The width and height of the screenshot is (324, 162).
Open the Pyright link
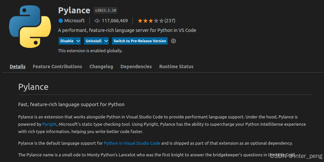click(49, 124)
